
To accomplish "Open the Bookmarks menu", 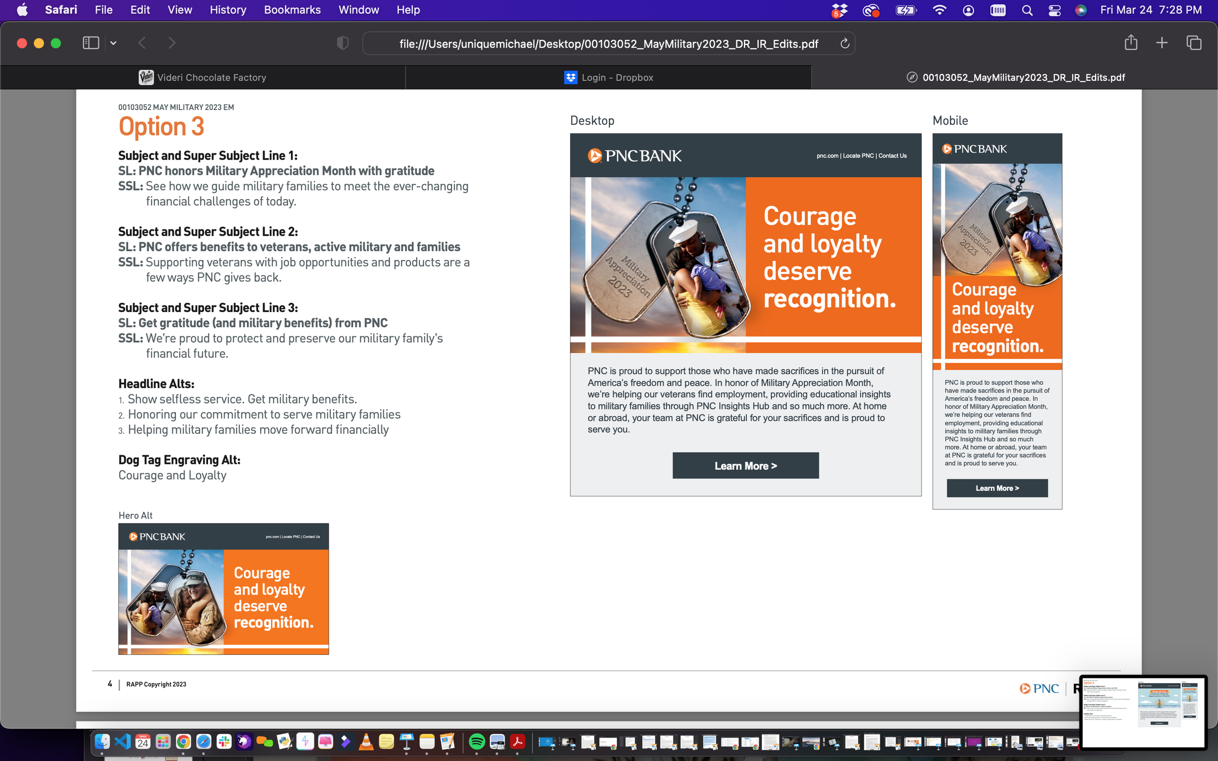I will 292,10.
